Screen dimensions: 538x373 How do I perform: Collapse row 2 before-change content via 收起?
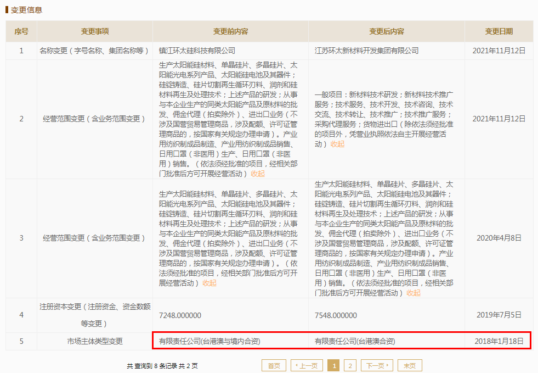(x=258, y=174)
